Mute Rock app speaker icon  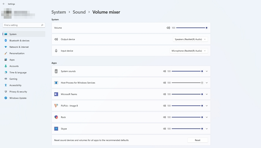pyautogui.click(x=164, y=117)
